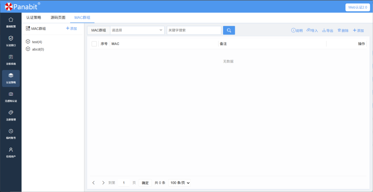The width and height of the screenshot is (373, 192).
Task: Click the 共 0 条 total count text
Action: [160, 183]
